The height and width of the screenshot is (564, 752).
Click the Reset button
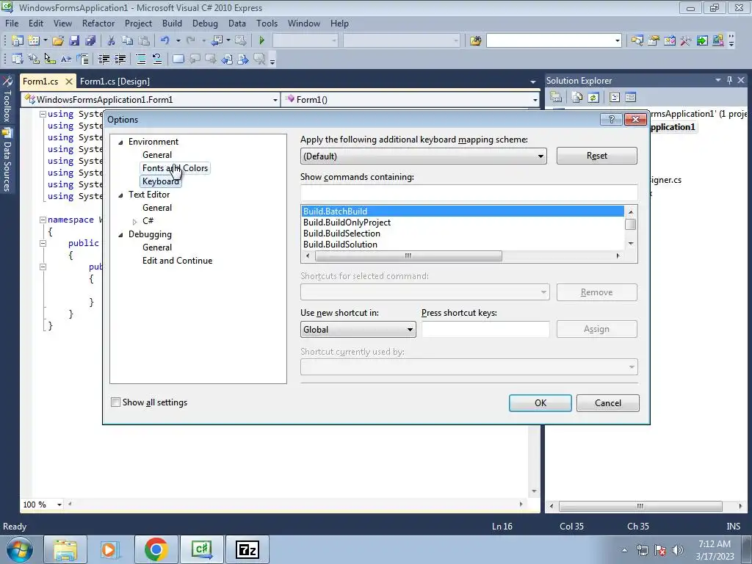pyautogui.click(x=596, y=156)
